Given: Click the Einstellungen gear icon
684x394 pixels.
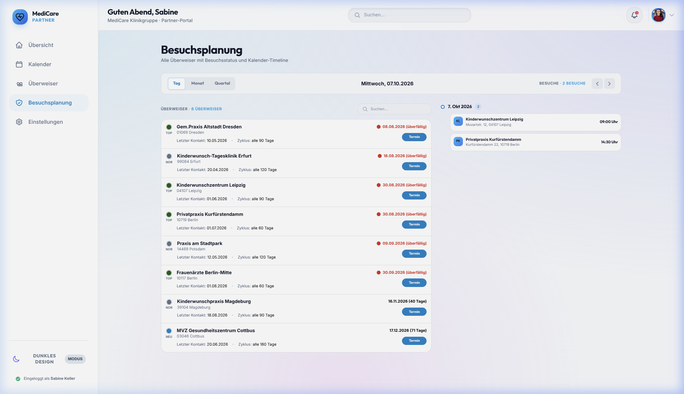Looking at the screenshot, I should click(19, 122).
